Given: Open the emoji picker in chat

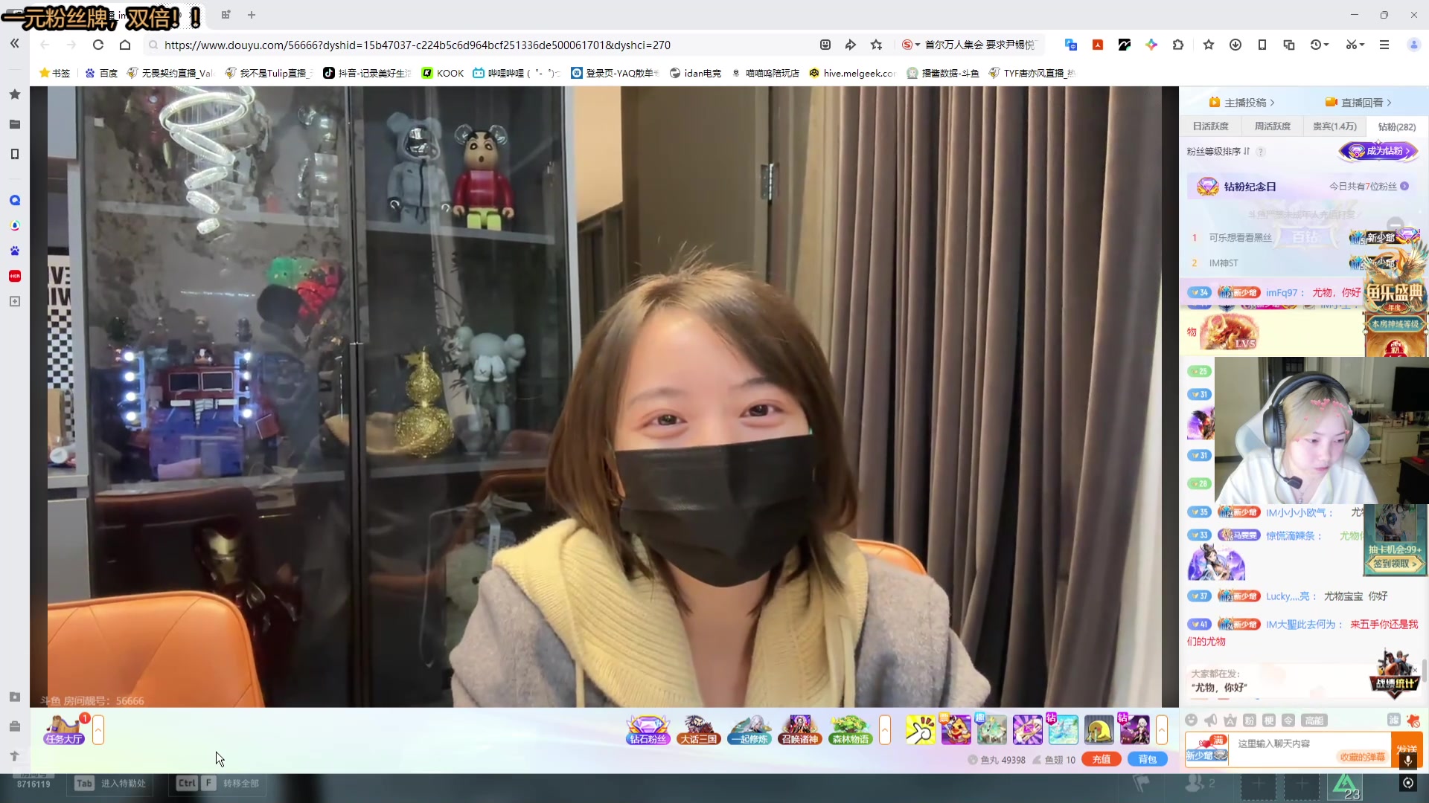Looking at the screenshot, I should point(1191,720).
